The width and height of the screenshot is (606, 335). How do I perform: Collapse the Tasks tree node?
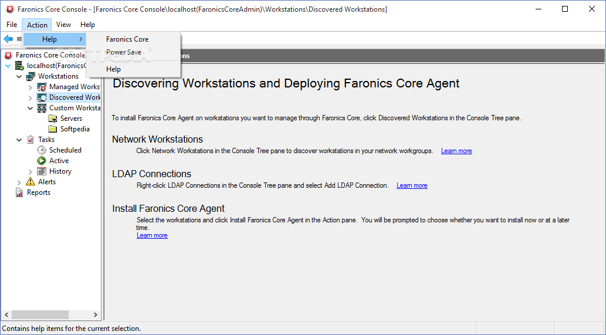pyautogui.click(x=19, y=140)
